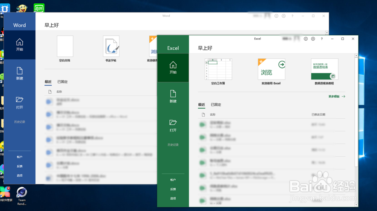Open Options (选项) in the Word sidebar
The image size is (377, 211).
(20, 176)
